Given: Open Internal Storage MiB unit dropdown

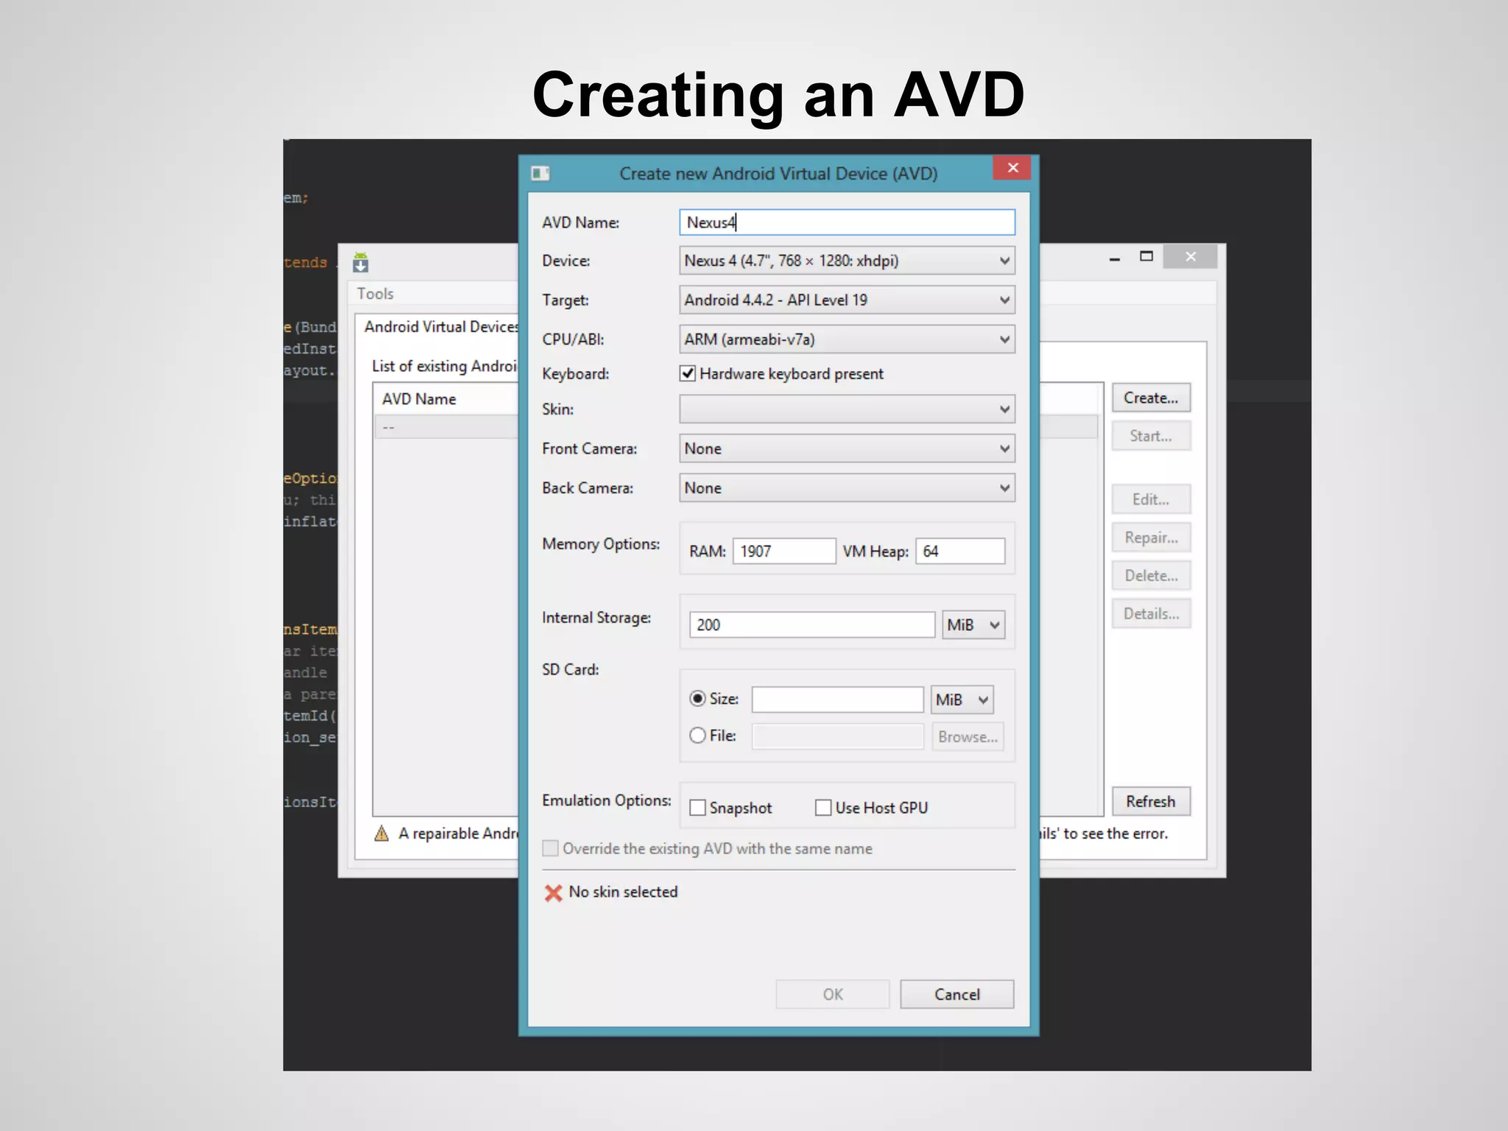Looking at the screenshot, I should (x=973, y=625).
